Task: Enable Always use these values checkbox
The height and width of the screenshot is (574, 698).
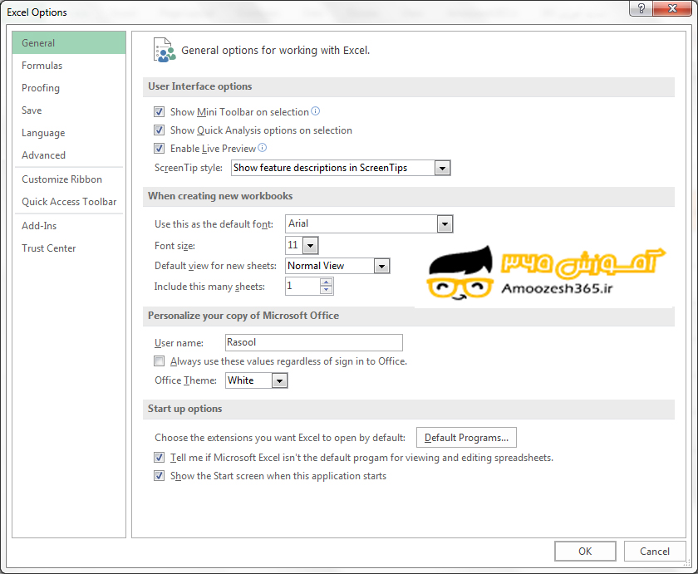Action: [x=160, y=361]
